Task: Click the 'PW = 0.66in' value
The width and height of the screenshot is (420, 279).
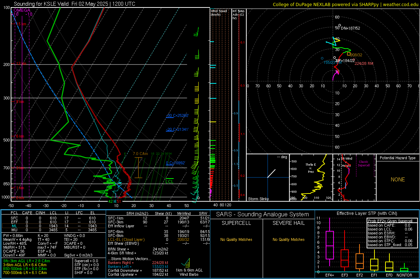Action: click(13, 236)
